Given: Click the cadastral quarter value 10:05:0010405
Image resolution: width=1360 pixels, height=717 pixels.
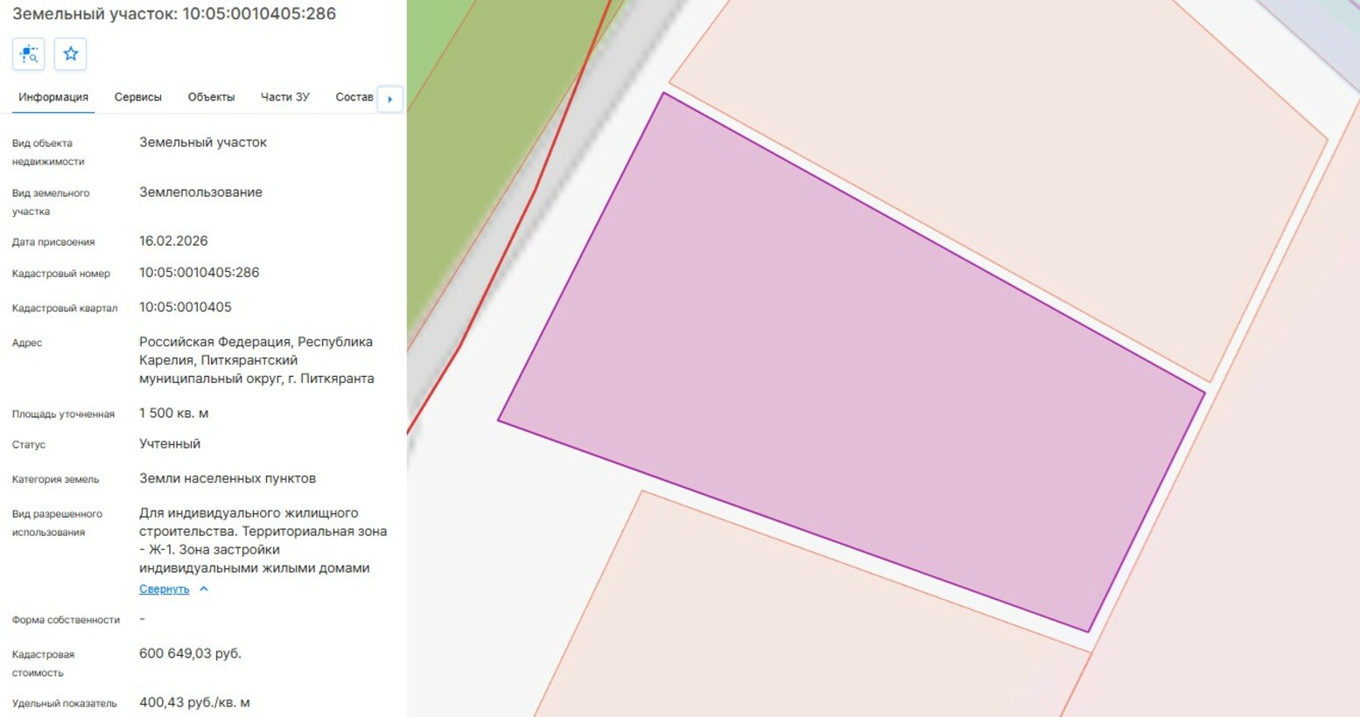Looking at the screenshot, I should [x=186, y=308].
